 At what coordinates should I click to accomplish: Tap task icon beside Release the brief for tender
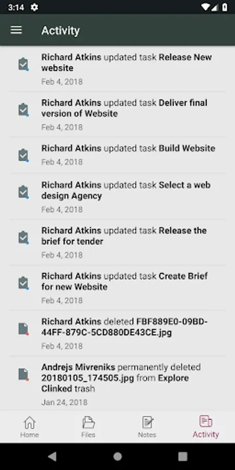[x=23, y=238]
